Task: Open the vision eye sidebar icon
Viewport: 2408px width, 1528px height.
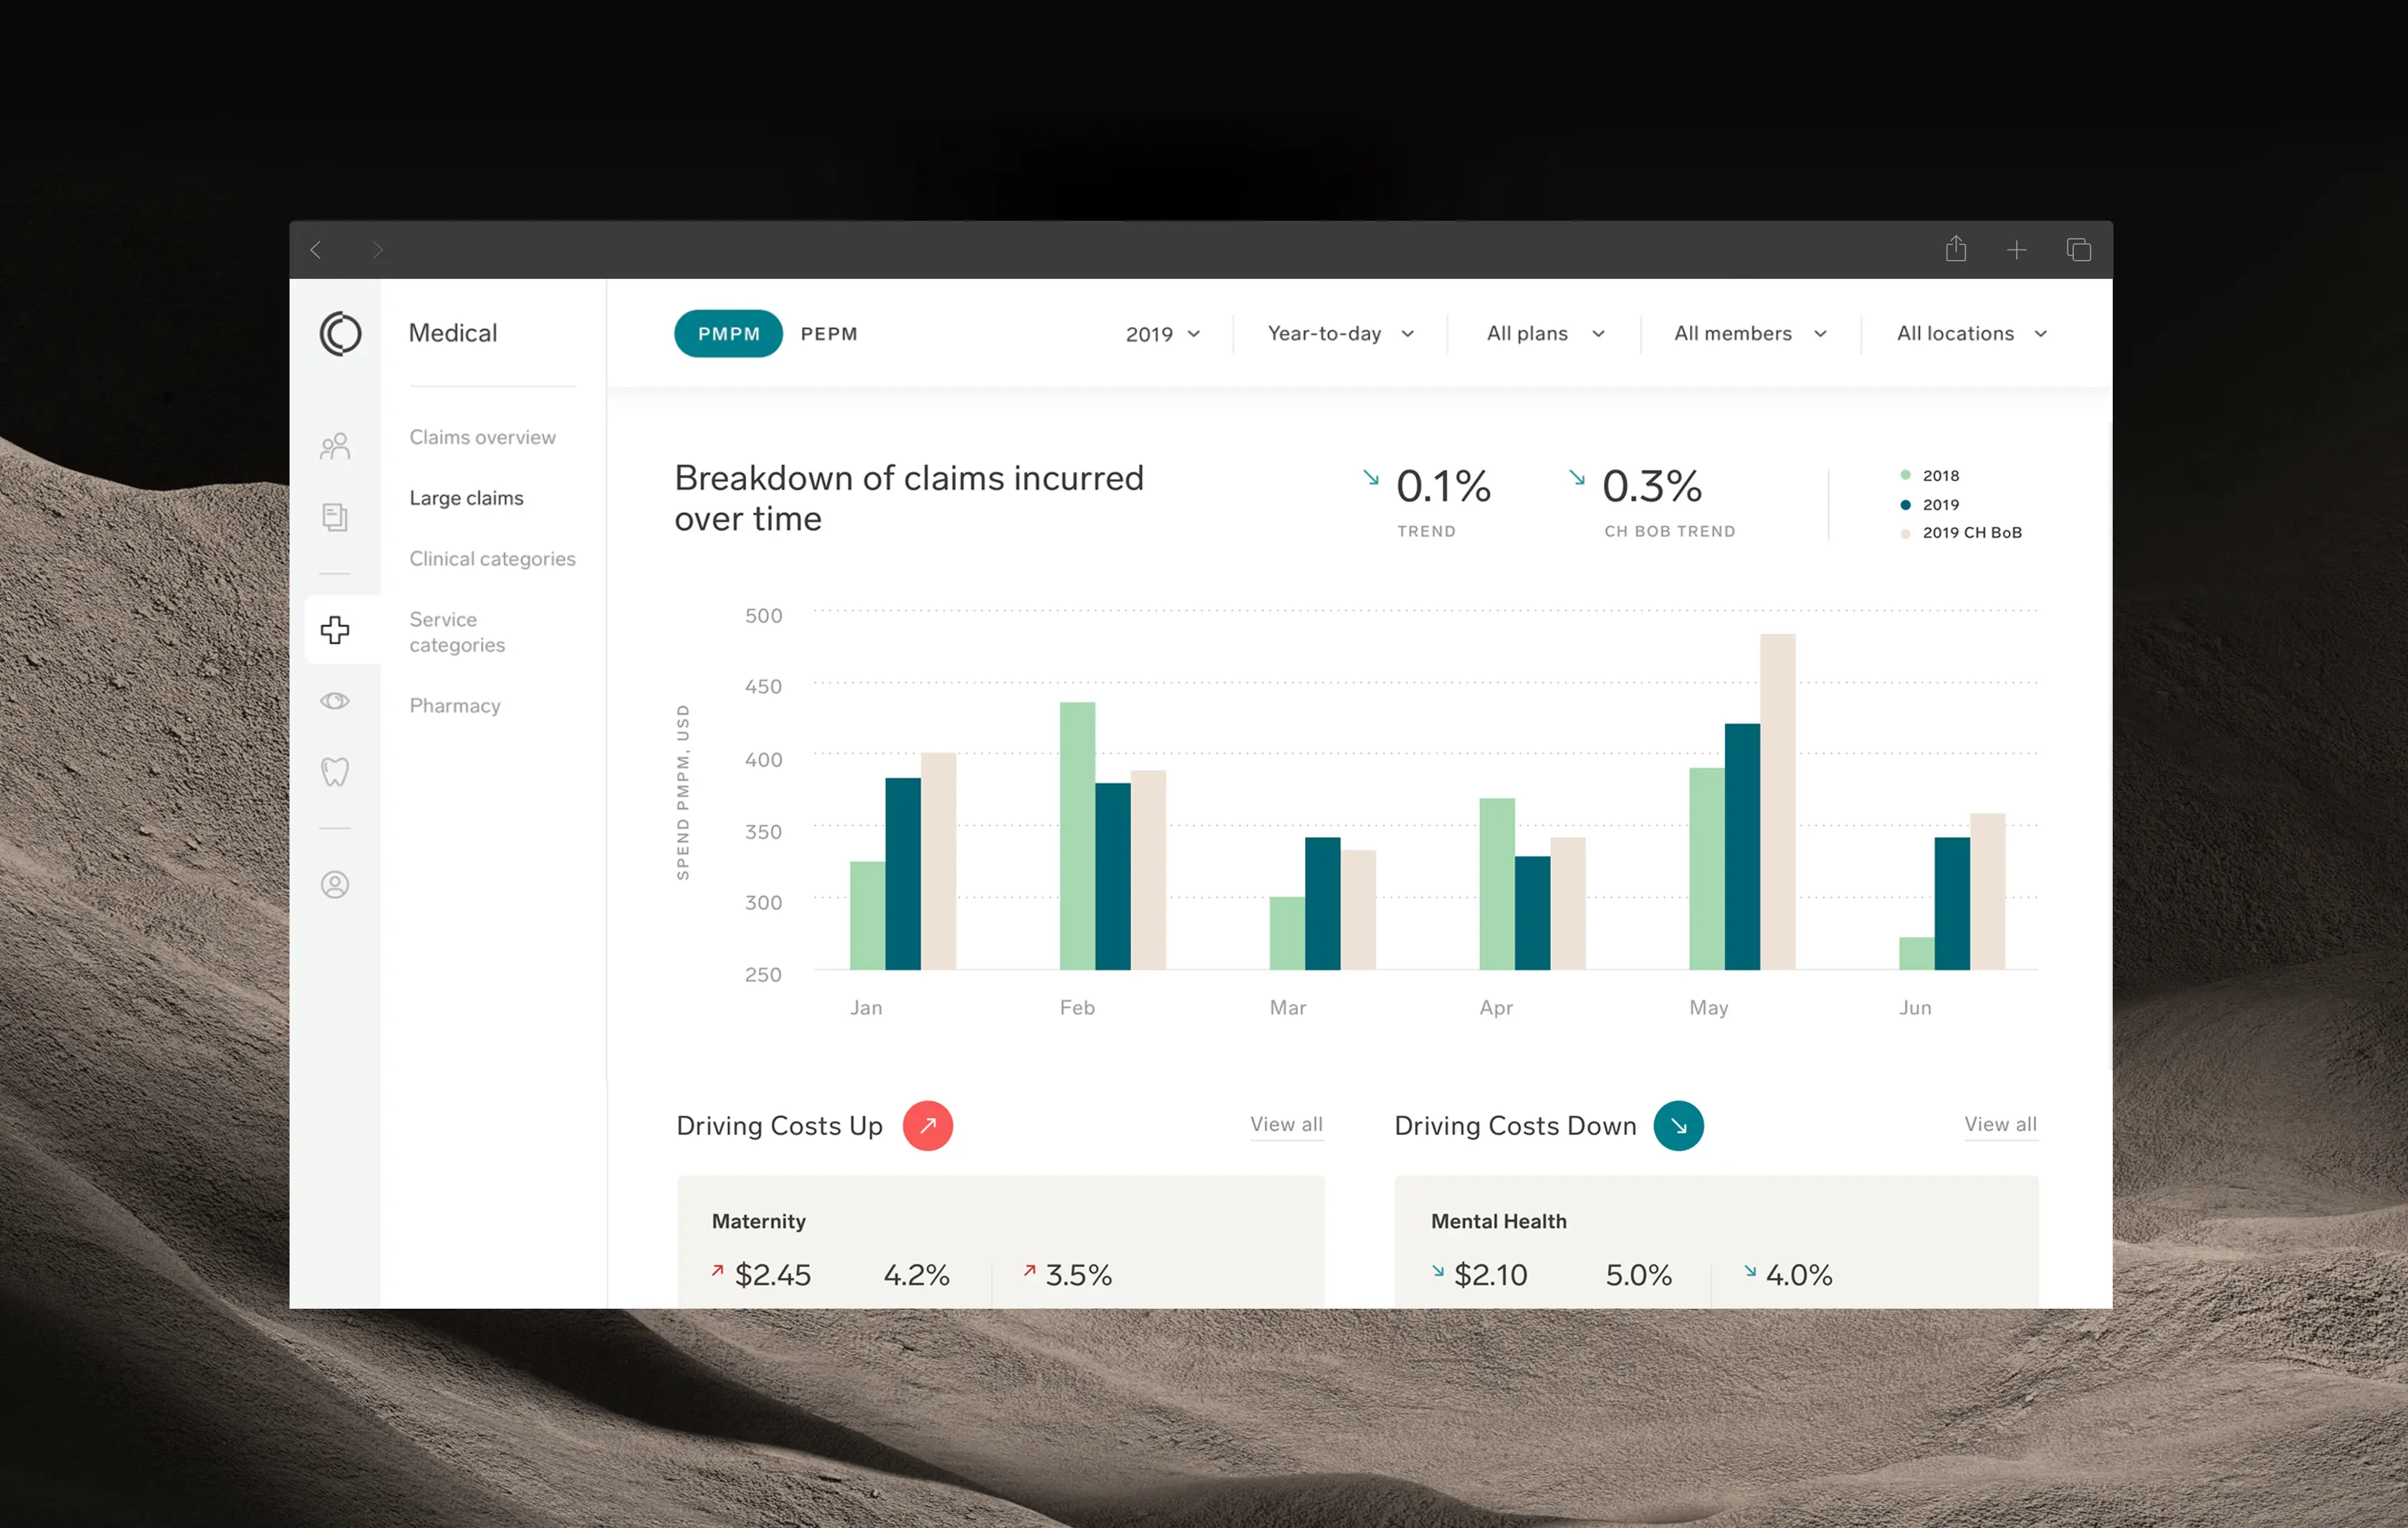Action: [335, 701]
